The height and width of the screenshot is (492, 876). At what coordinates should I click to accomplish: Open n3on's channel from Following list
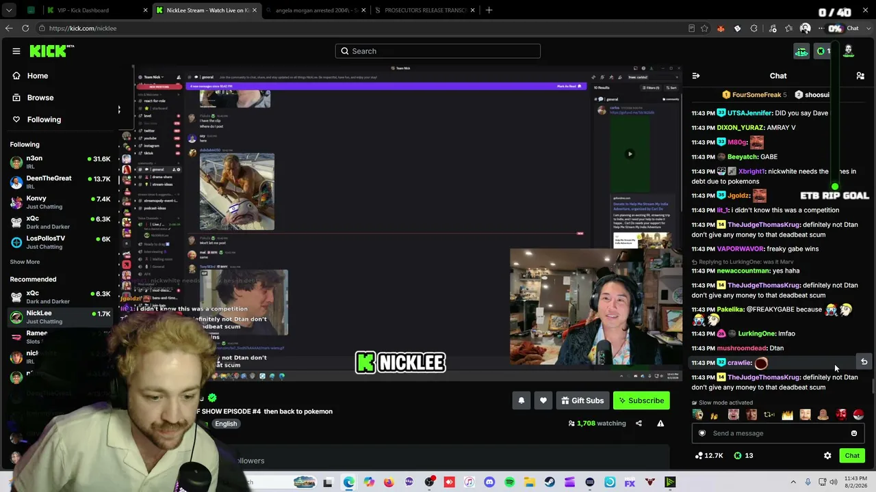(x=60, y=162)
